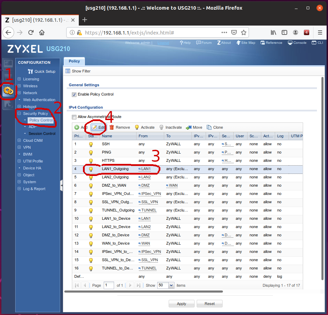Toggle the Firefox sidebar icon
The height and width of the screenshot is (315, 328).
point(284,32)
